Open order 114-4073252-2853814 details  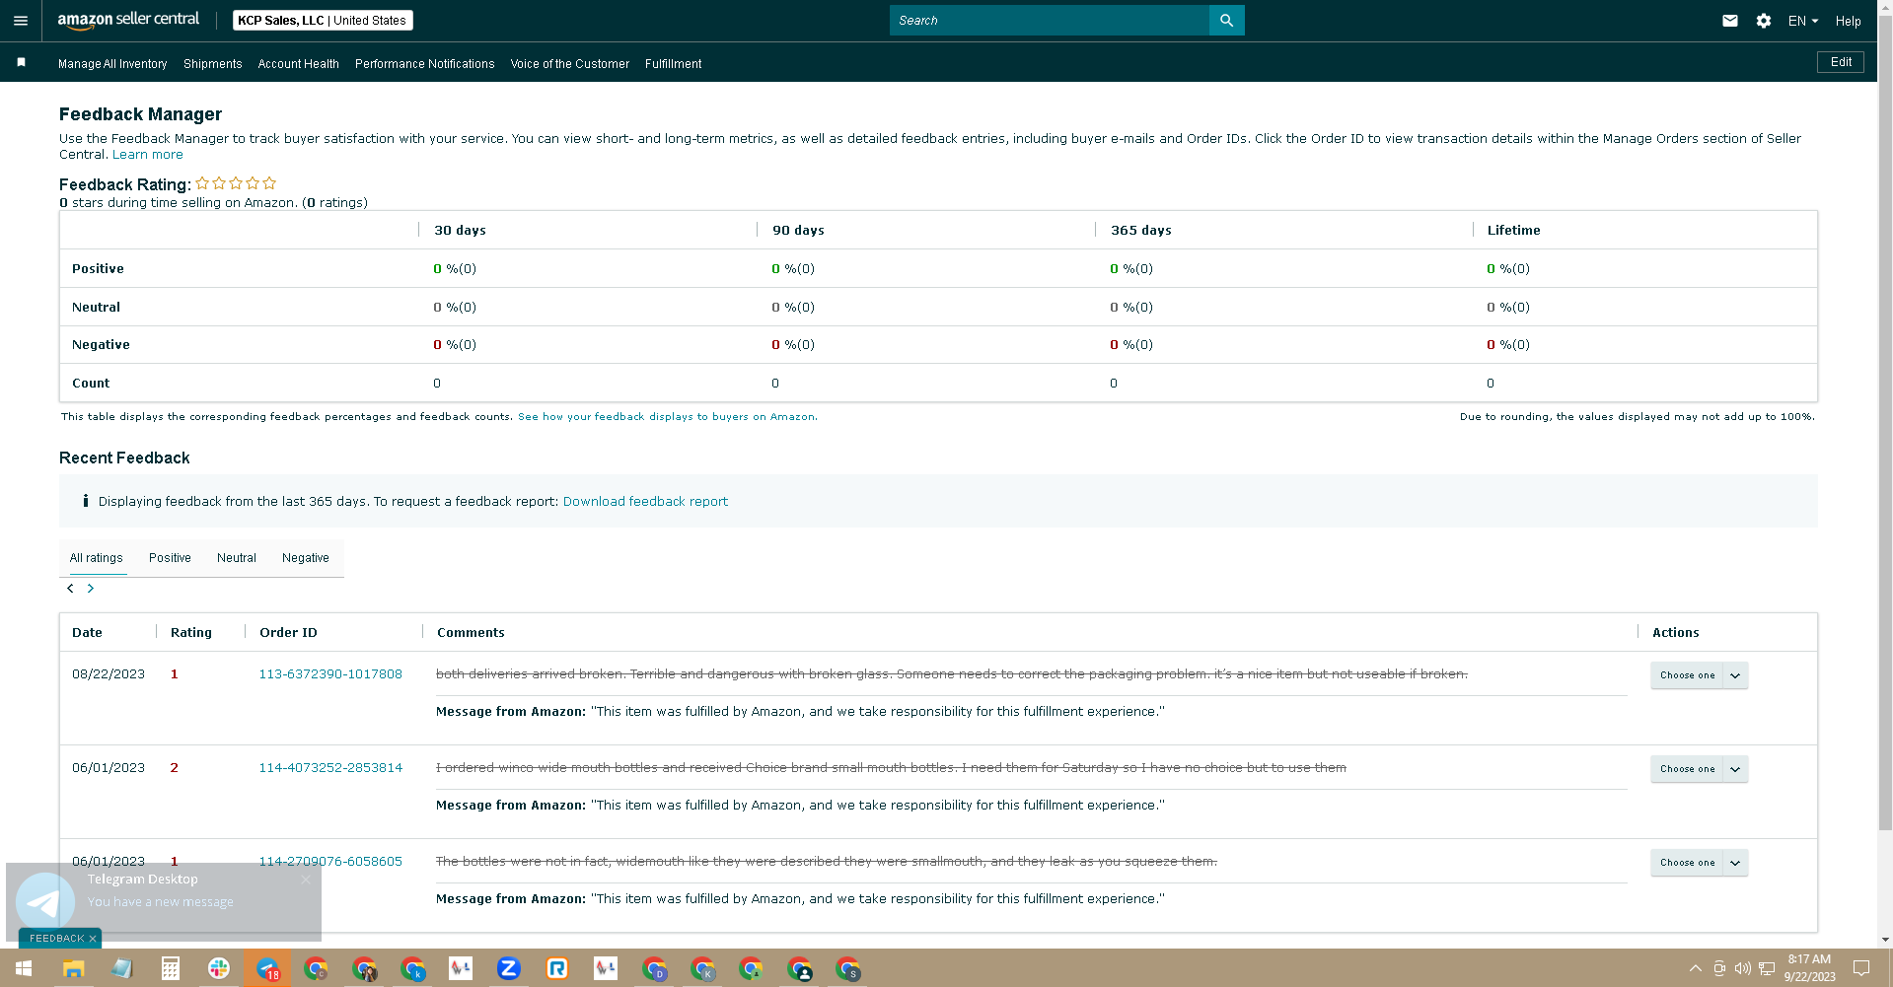click(x=330, y=768)
